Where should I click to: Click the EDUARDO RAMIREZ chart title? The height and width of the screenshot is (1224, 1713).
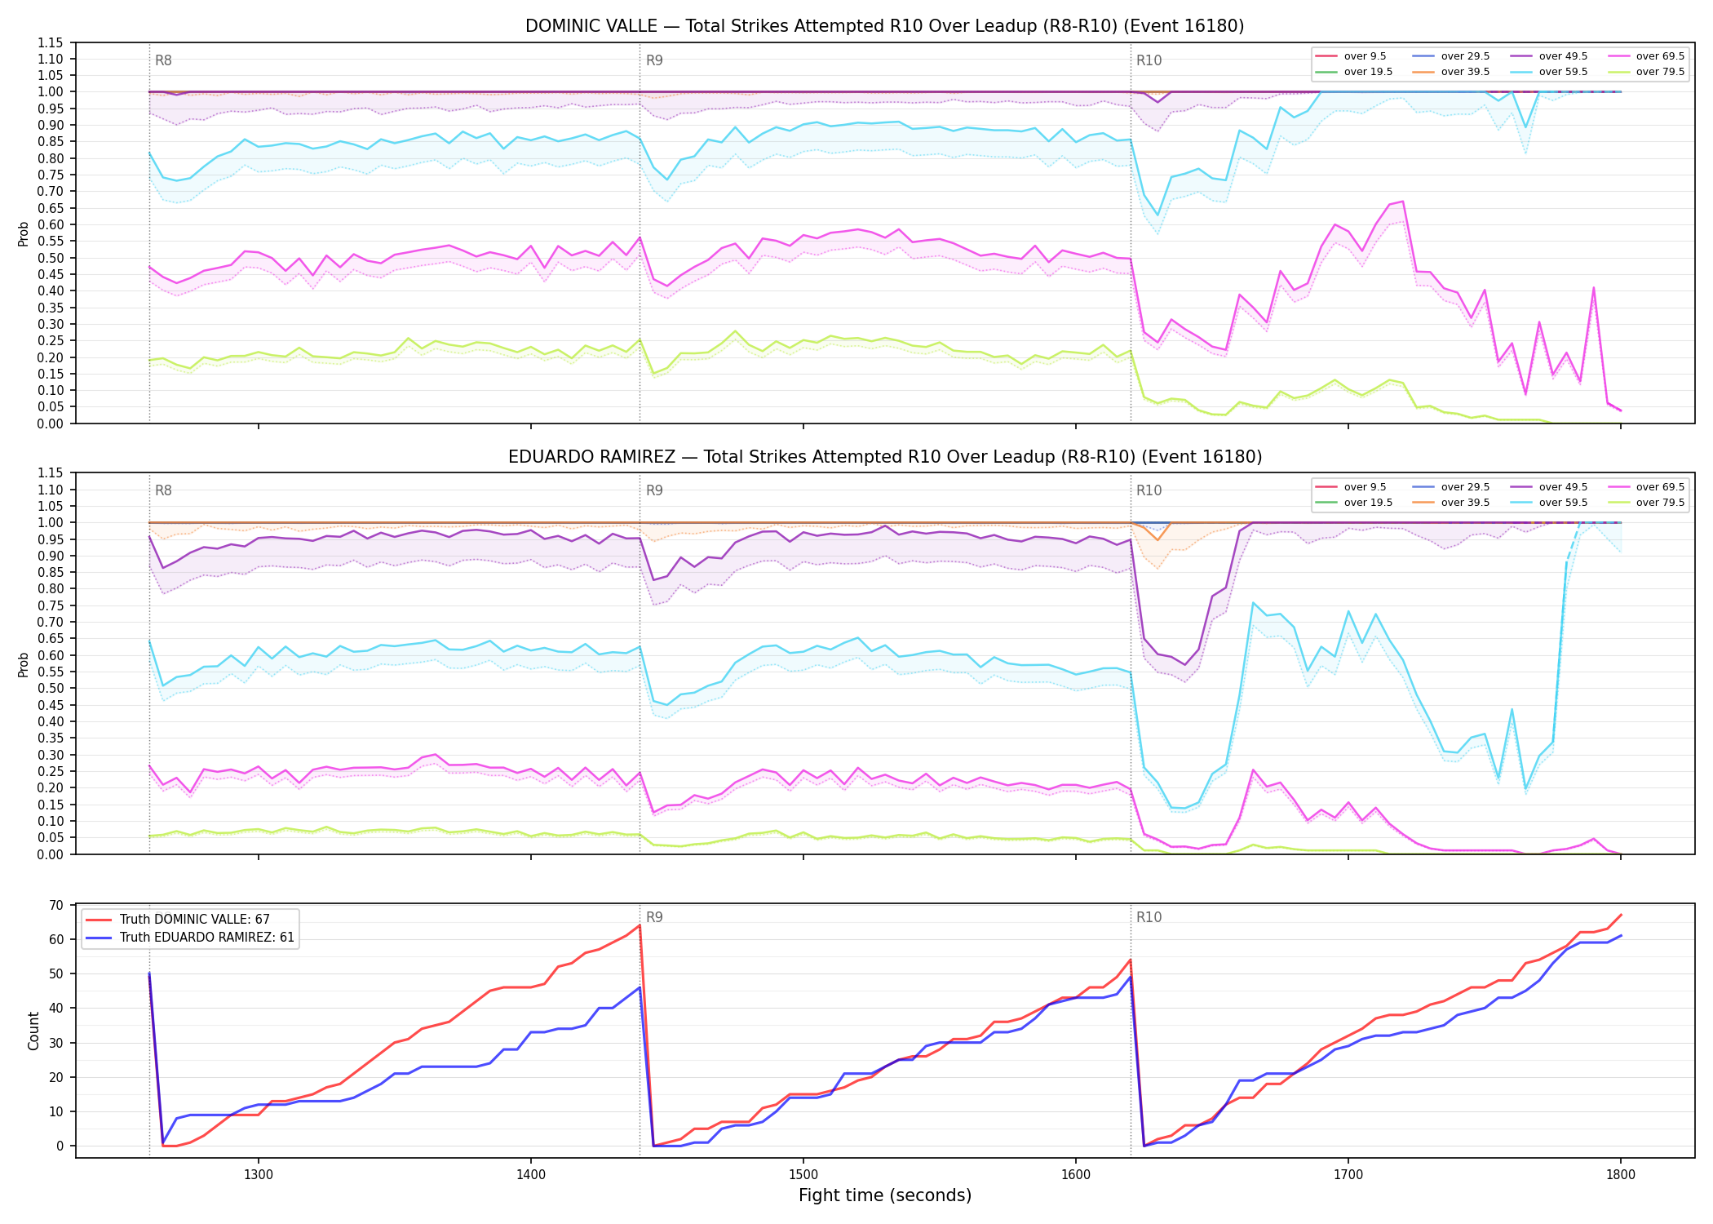(x=884, y=457)
